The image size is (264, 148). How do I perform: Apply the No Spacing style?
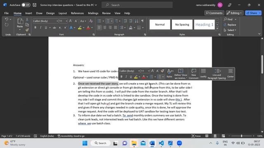click(x=182, y=25)
